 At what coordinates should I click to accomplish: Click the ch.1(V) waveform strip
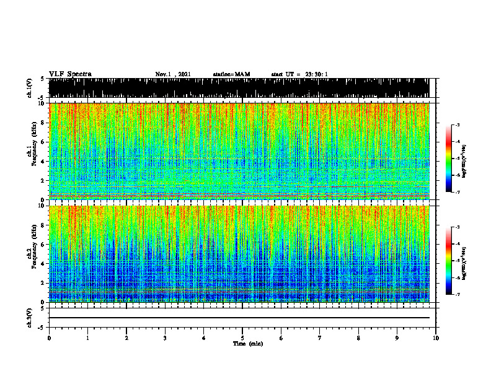239,88
